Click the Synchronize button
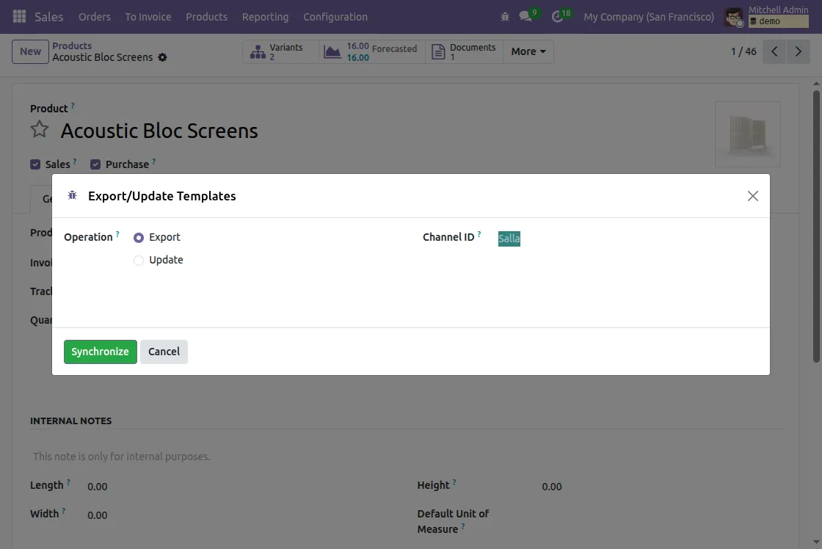Viewport: 822px width, 549px height. point(100,352)
